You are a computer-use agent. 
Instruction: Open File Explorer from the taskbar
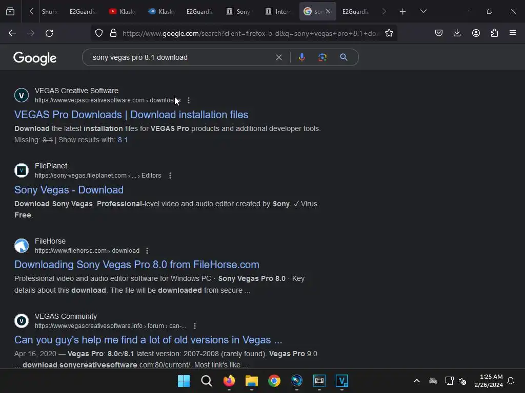click(251, 381)
